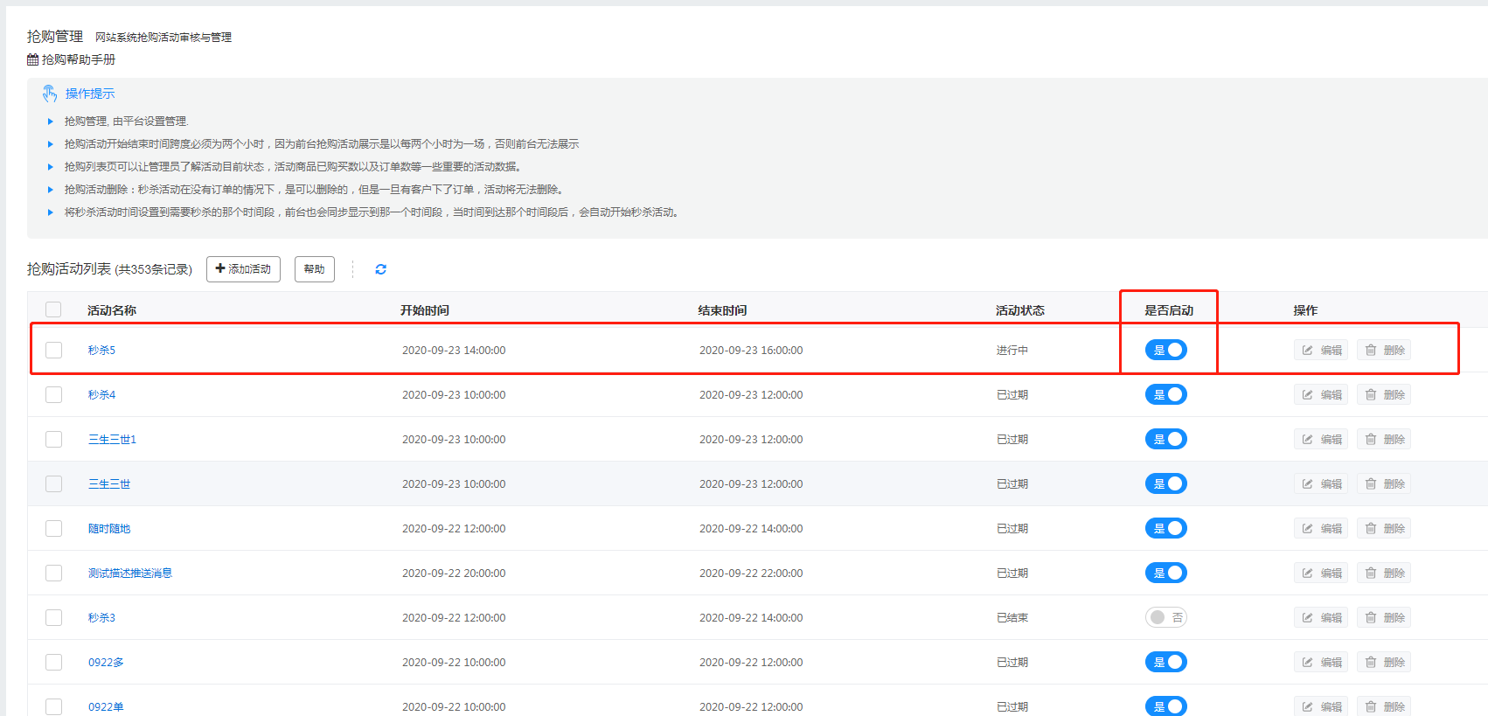Click the 编辑 icon for 三生三世 row
This screenshot has height=716, width=1488.
[1308, 484]
